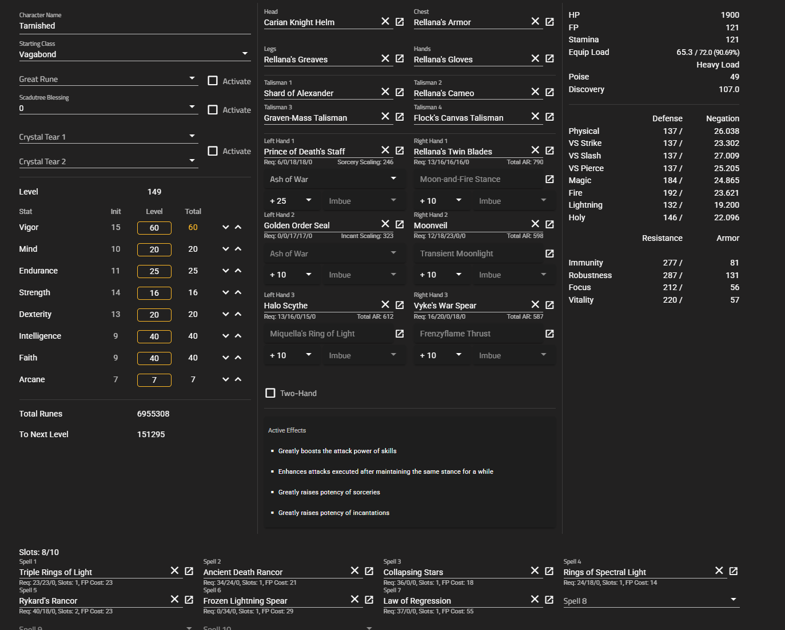Edit the Intelligence level input box

[154, 336]
